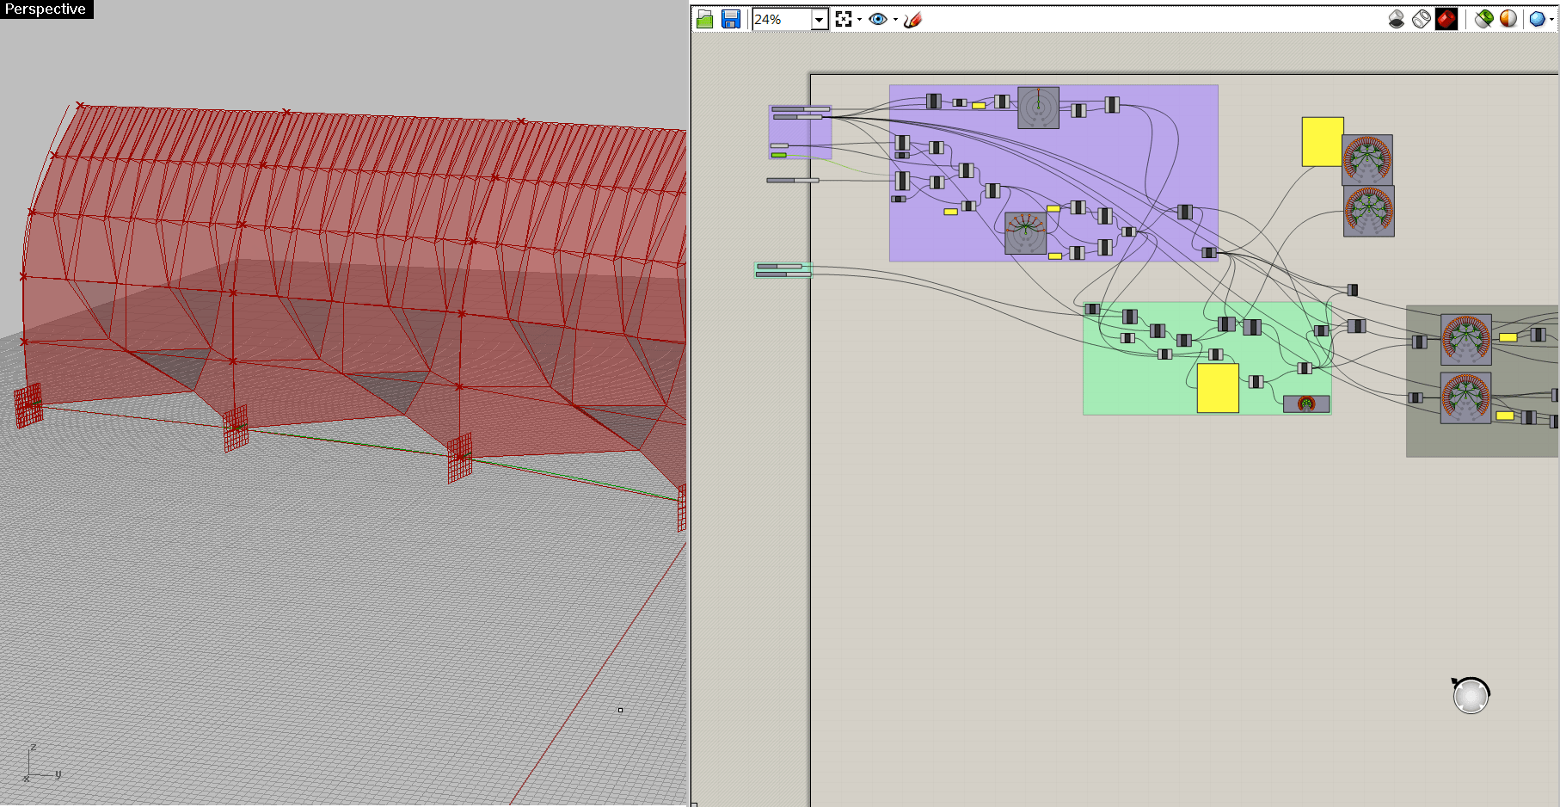Click the standalone slider below purple input group
The width and height of the screenshot is (1560, 807).
coord(793,181)
